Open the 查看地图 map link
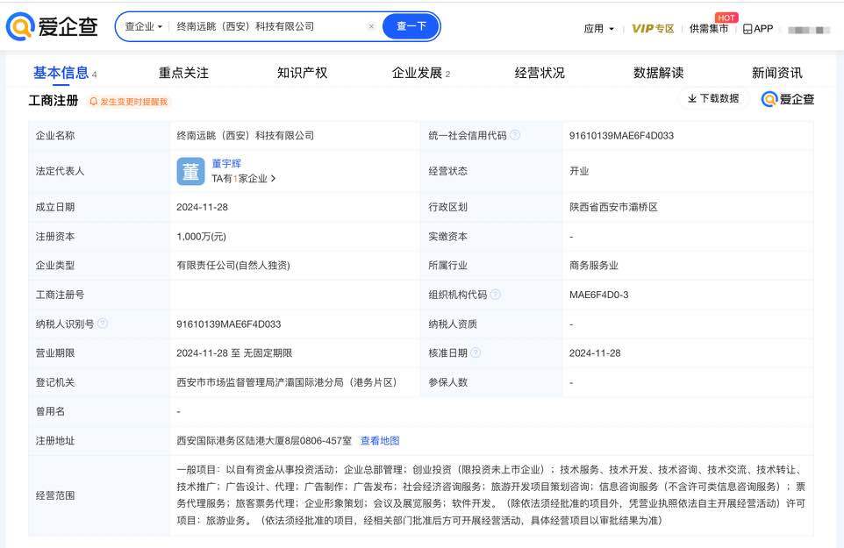Screen dimensions: 844x548 380,440
